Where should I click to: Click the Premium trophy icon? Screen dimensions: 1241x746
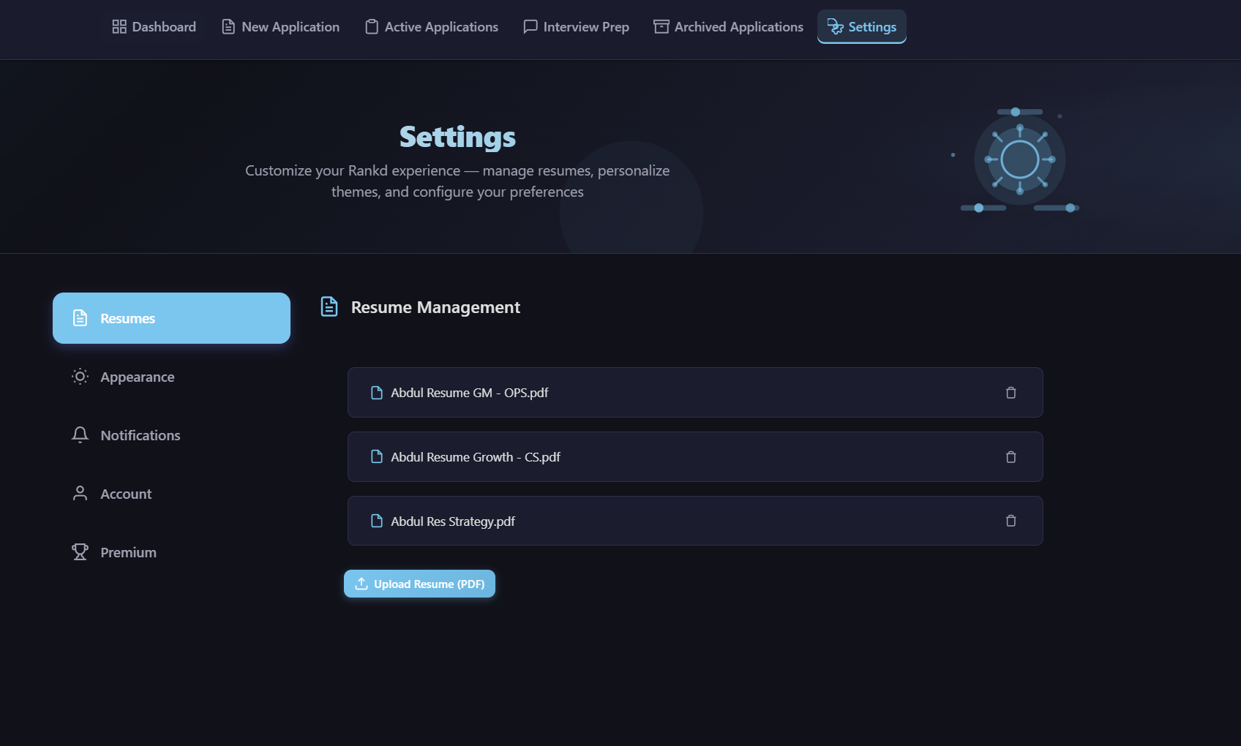[x=80, y=551]
